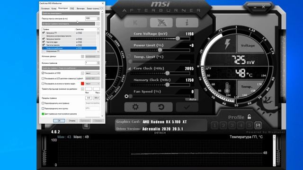
Task: Select the Мониторинг tab
Action: [63, 8]
